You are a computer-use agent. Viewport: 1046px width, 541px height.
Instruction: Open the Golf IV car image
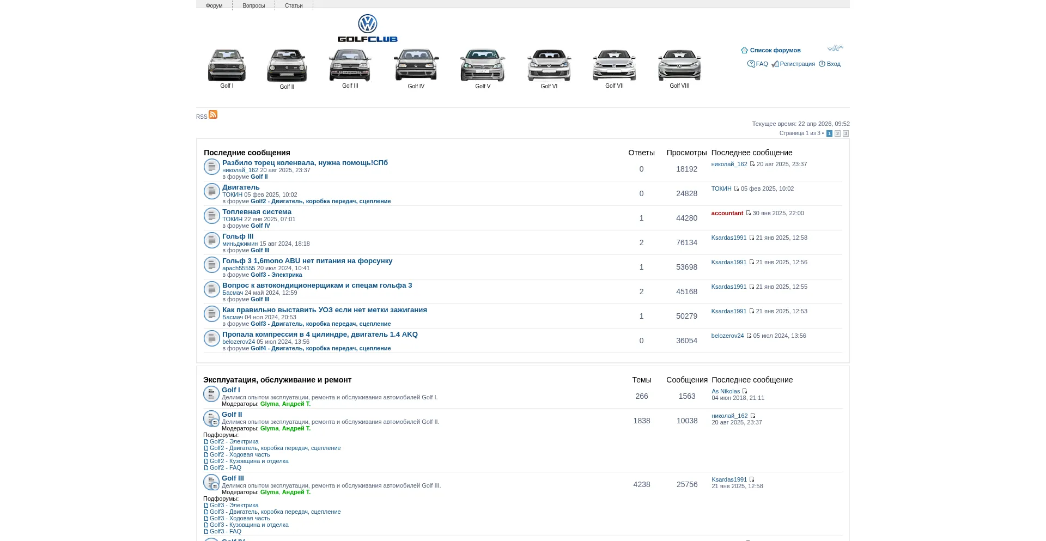[416, 65]
